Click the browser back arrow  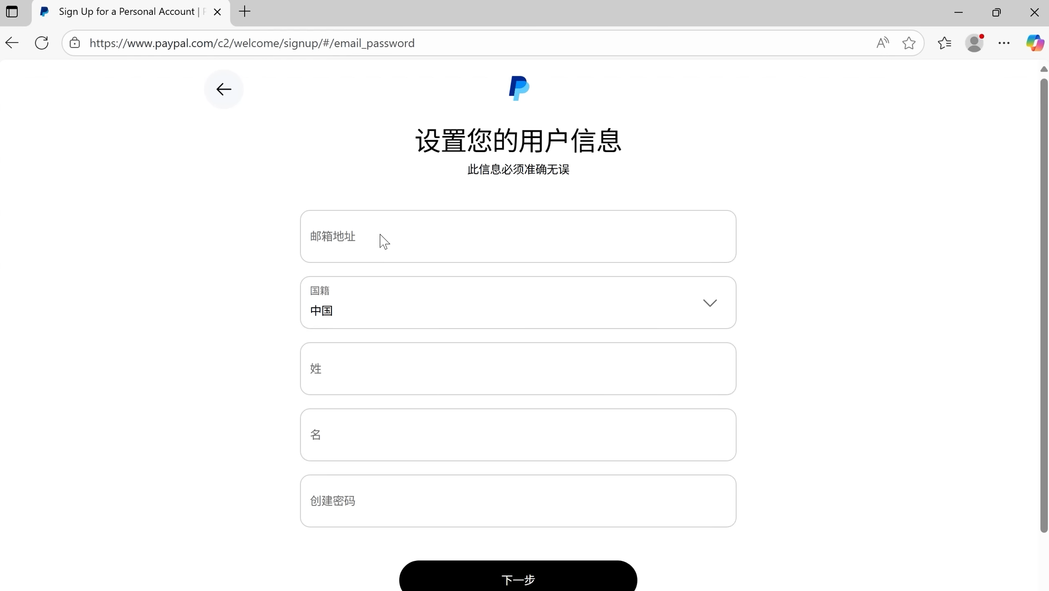tap(12, 43)
